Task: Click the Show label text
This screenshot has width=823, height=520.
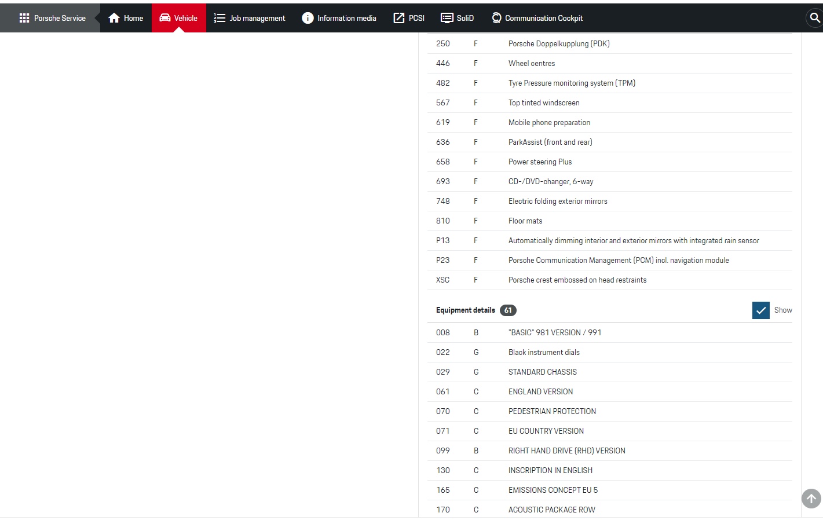Action: tap(783, 310)
